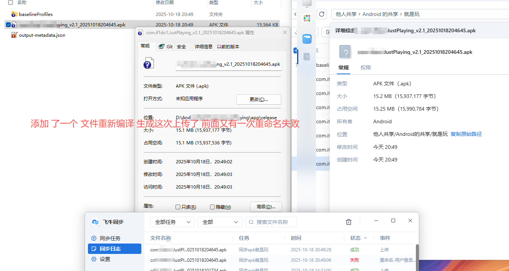Select the baselineProfiles folder name
This screenshot has width=509, height=271.
pyautogui.click(x=36, y=14)
